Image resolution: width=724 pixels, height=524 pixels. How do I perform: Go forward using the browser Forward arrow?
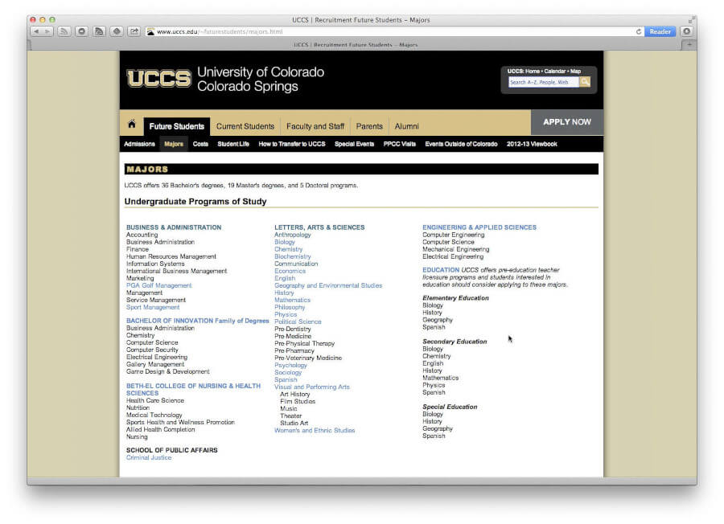click(47, 31)
